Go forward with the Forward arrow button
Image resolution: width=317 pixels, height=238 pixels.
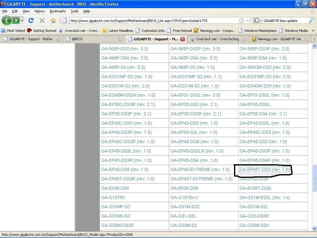[x=16, y=20]
